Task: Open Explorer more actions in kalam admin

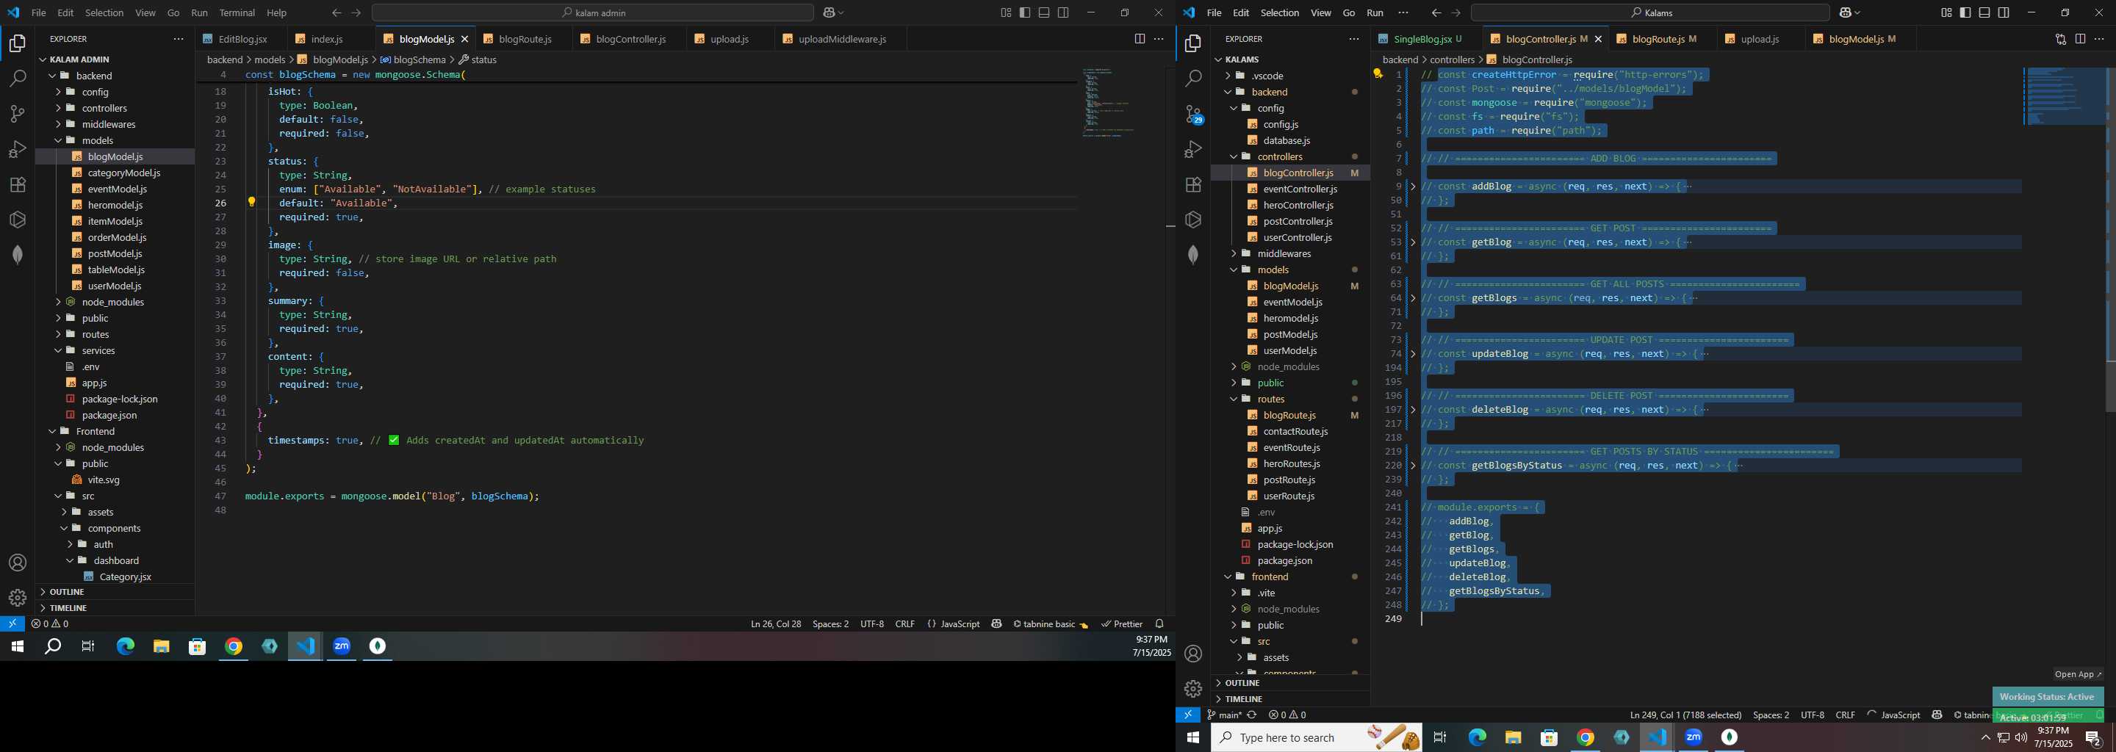Action: [x=179, y=39]
